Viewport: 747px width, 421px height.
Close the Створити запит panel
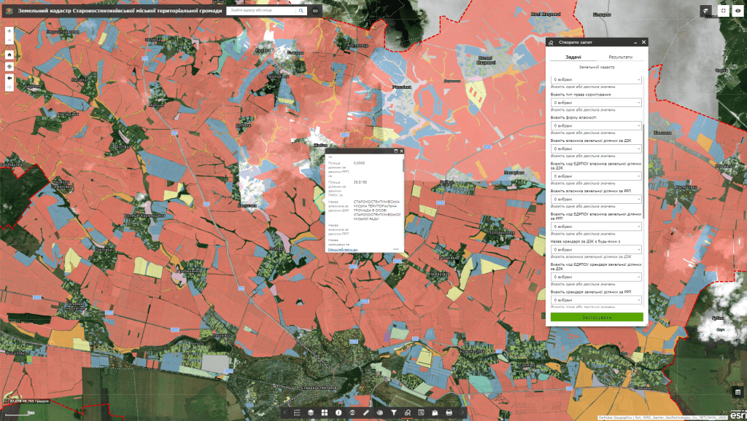pos(643,42)
